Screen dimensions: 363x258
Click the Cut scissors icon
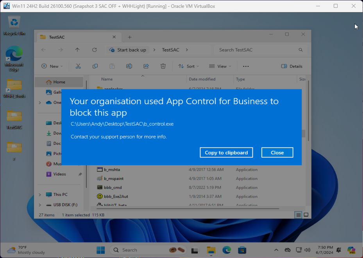[x=78, y=66]
